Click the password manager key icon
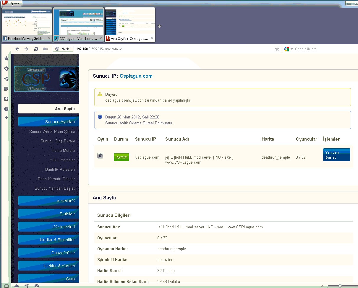Image resolution: width=358 pixels, height=288 pixels. [x=45, y=49]
